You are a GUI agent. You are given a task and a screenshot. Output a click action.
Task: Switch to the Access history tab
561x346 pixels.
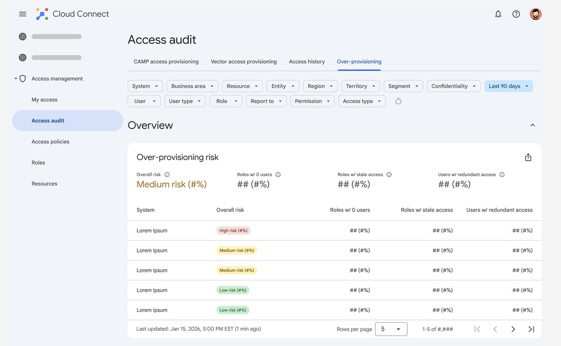[307, 61]
